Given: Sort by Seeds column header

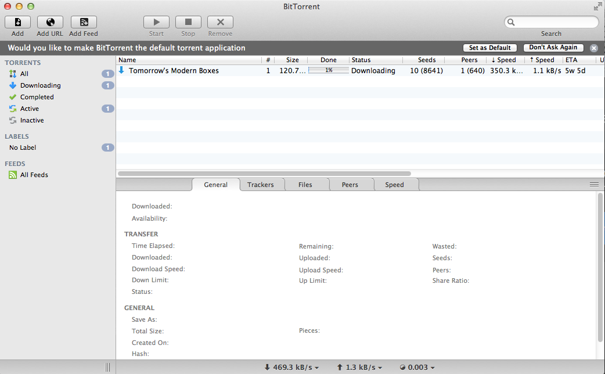Looking at the screenshot, I should pos(424,60).
